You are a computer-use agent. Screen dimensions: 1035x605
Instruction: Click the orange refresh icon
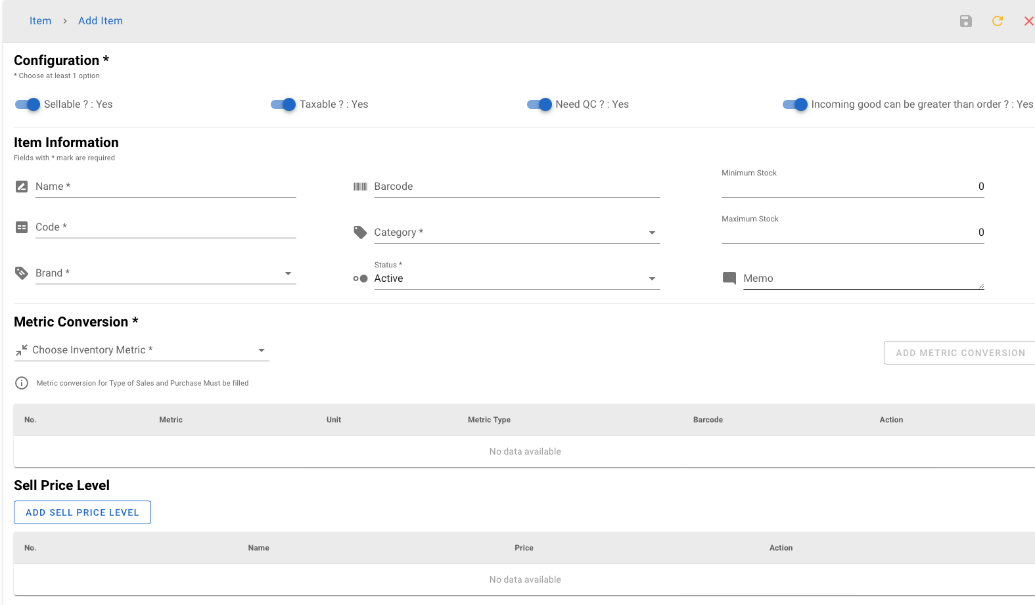[x=997, y=21]
